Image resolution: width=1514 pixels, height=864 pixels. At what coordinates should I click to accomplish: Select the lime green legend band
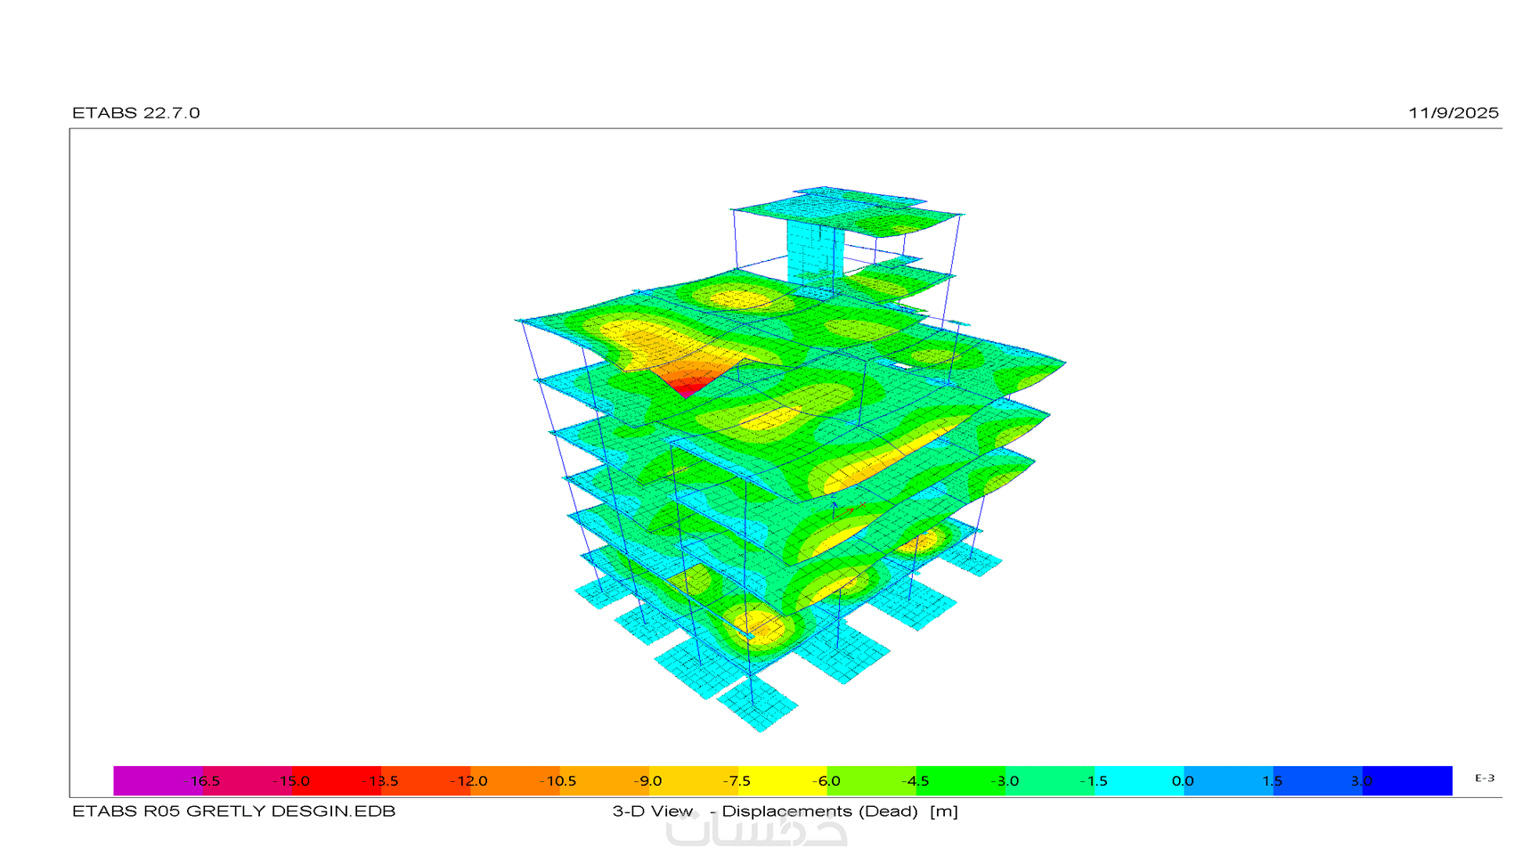click(872, 780)
